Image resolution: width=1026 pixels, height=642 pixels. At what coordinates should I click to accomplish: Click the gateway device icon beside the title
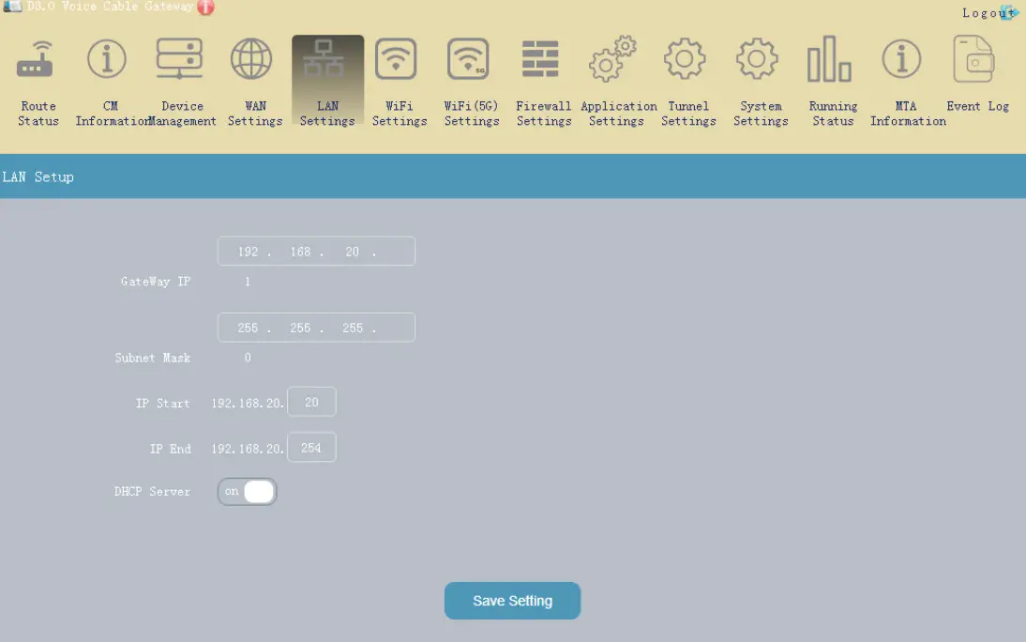pyautogui.click(x=12, y=6)
